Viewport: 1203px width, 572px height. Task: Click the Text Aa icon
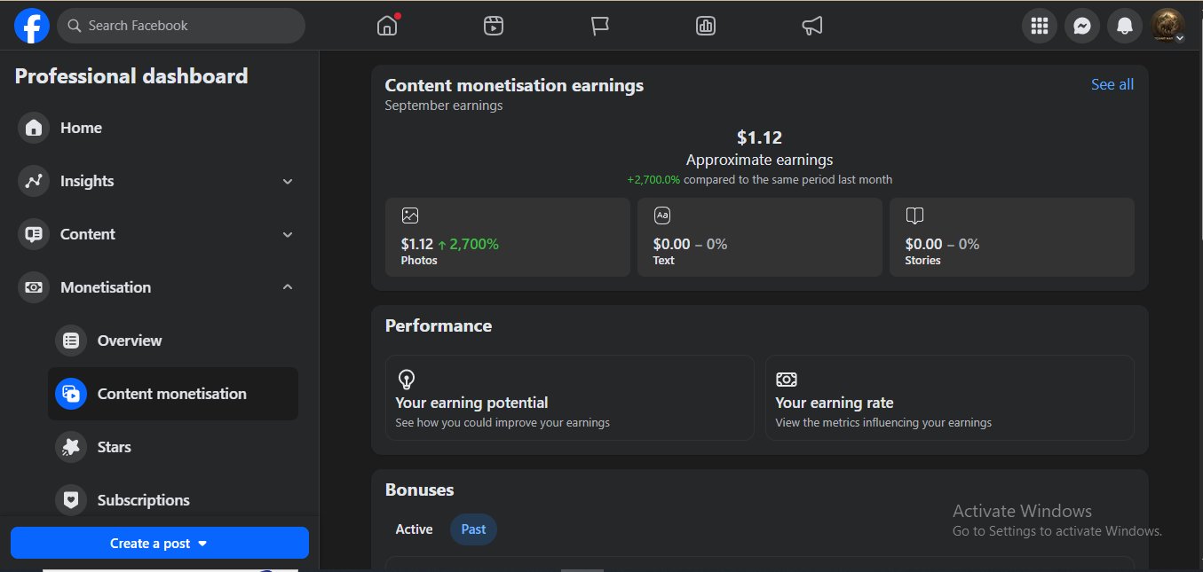[x=662, y=215]
